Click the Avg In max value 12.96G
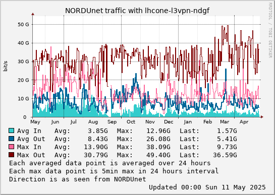 158,131
